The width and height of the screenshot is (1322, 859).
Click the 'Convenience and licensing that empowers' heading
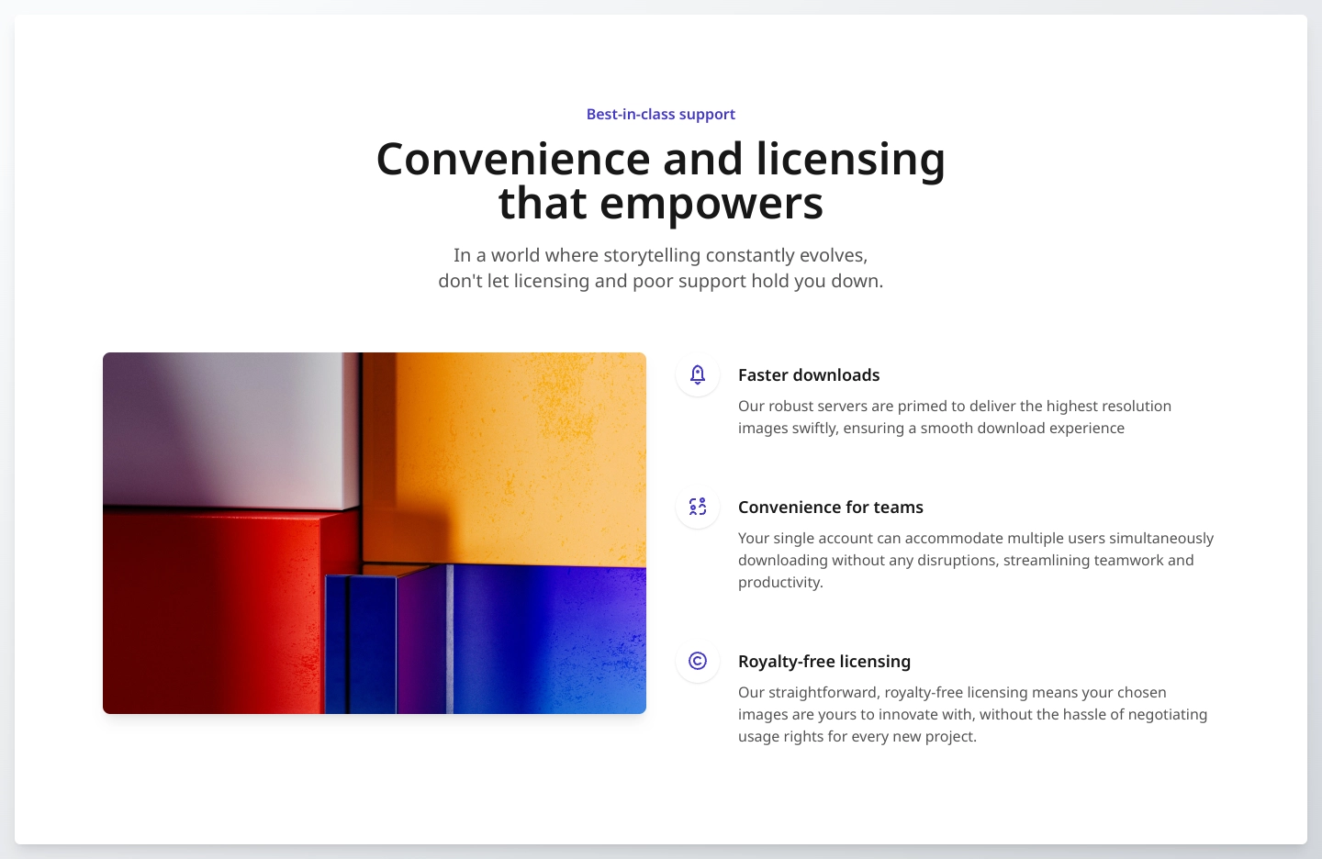660,181
